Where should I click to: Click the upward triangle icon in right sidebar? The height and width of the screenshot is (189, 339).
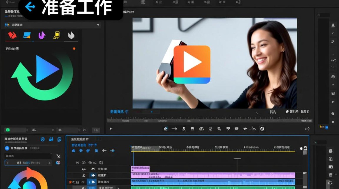[x=333, y=25]
